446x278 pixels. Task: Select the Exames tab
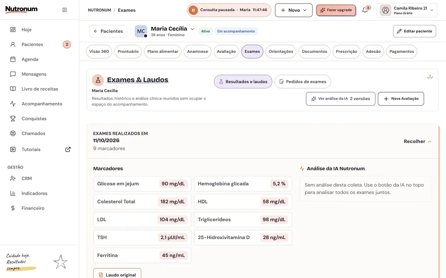(x=252, y=51)
